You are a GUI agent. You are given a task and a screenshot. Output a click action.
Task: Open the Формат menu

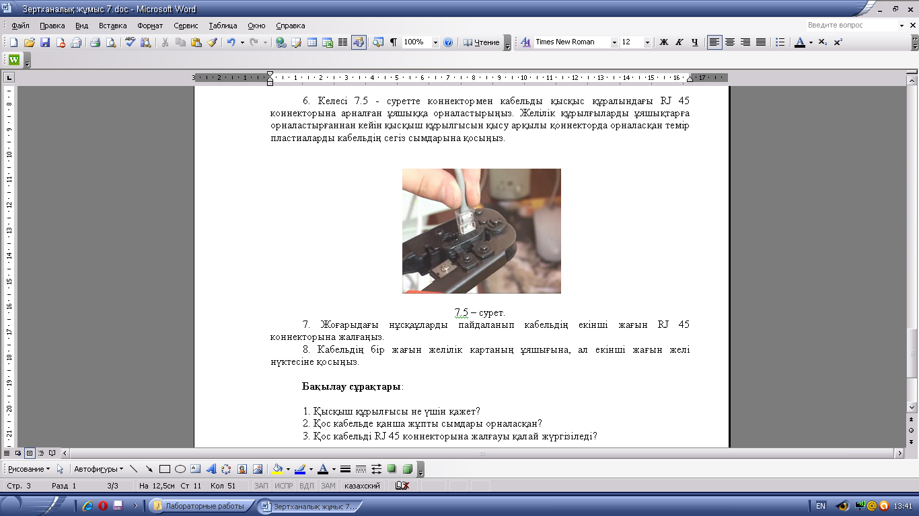(x=150, y=26)
